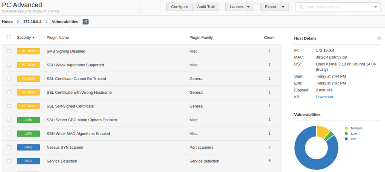The height and width of the screenshot is (172, 385).
Task: Select checkbox for Service Detection row
Action: tap(9, 161)
